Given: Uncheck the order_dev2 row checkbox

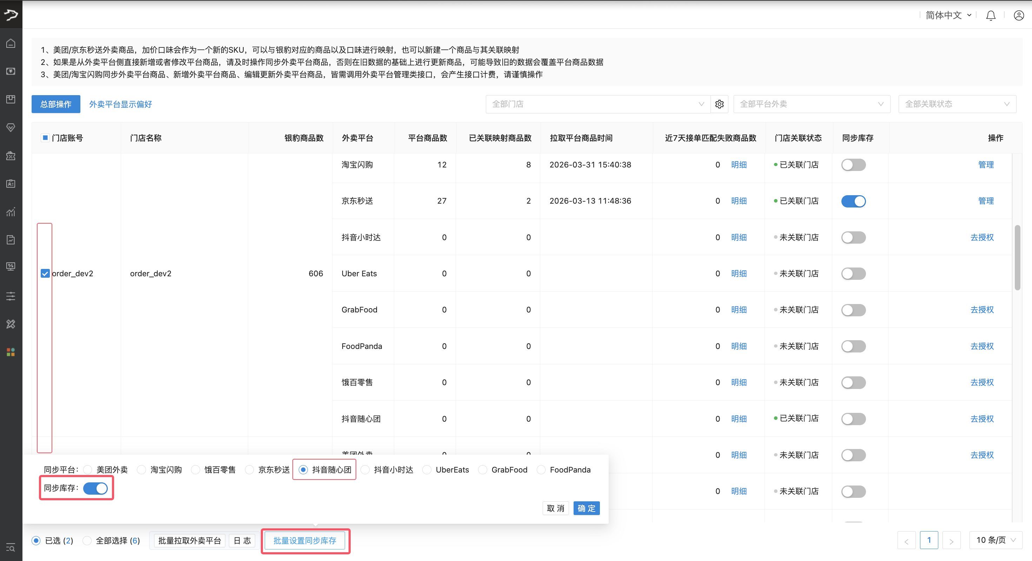Looking at the screenshot, I should pyautogui.click(x=45, y=273).
